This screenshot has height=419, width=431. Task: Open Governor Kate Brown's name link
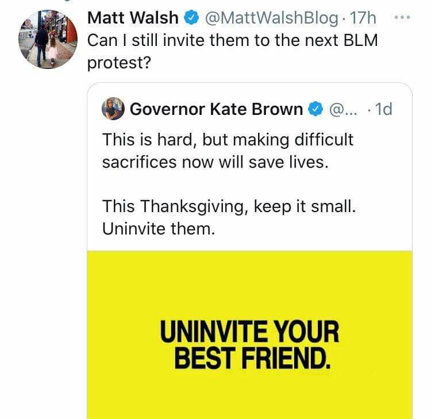click(x=217, y=109)
